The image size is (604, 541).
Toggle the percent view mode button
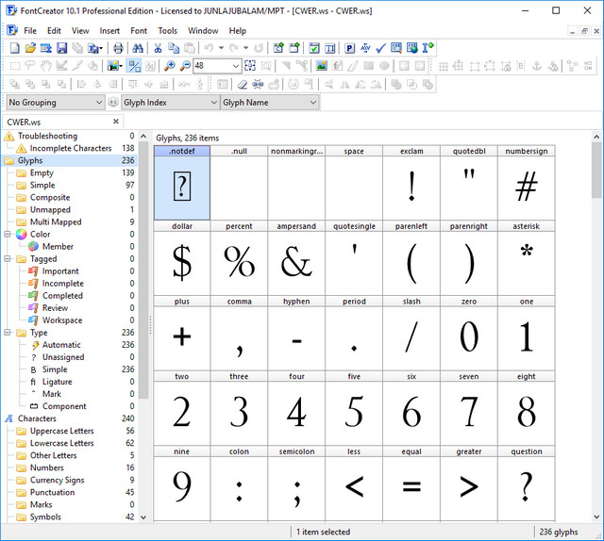pyautogui.click(x=134, y=66)
